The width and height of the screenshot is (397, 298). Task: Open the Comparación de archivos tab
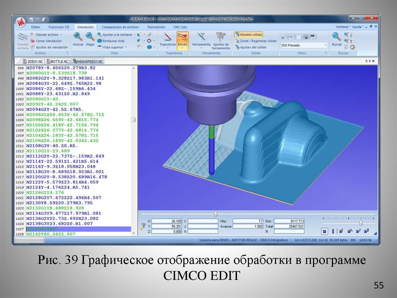click(121, 27)
